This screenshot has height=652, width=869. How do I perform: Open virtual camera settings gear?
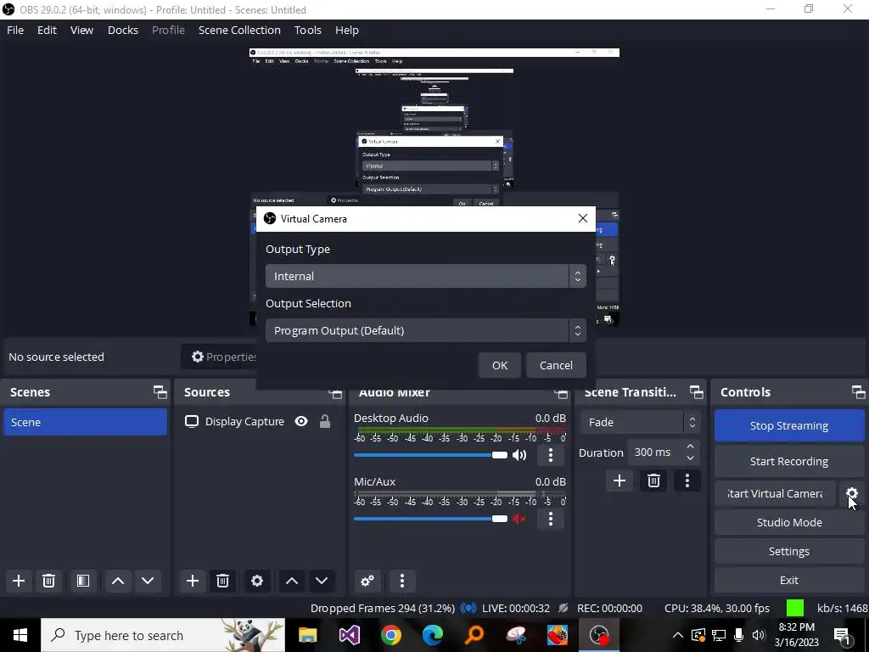tap(852, 493)
